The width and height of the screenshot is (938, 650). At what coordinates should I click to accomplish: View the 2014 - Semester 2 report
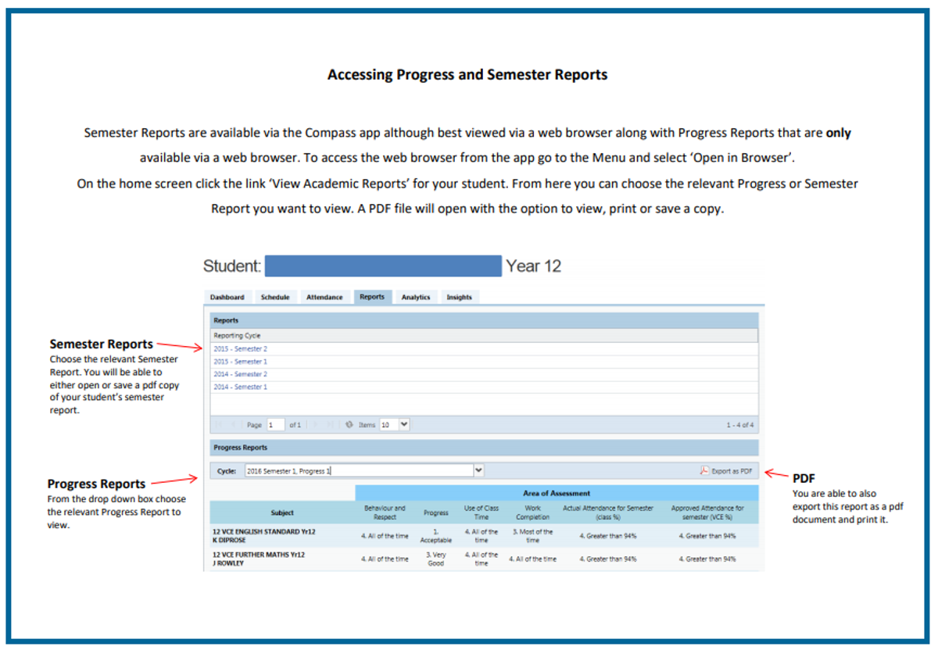tap(240, 374)
